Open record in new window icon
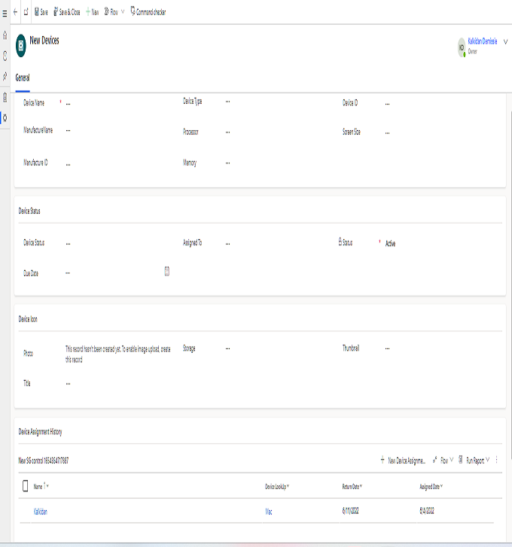Image resolution: width=512 pixels, height=547 pixels. pyautogui.click(x=26, y=12)
